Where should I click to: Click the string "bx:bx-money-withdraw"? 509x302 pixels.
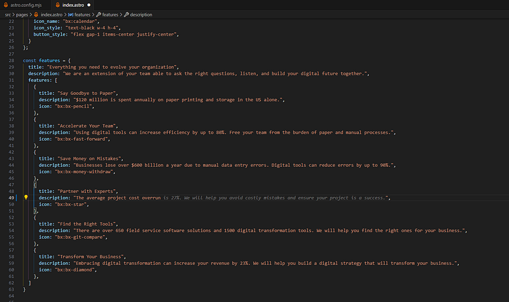85,171
